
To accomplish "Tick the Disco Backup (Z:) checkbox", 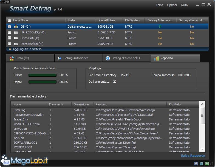I will coord(10,44).
